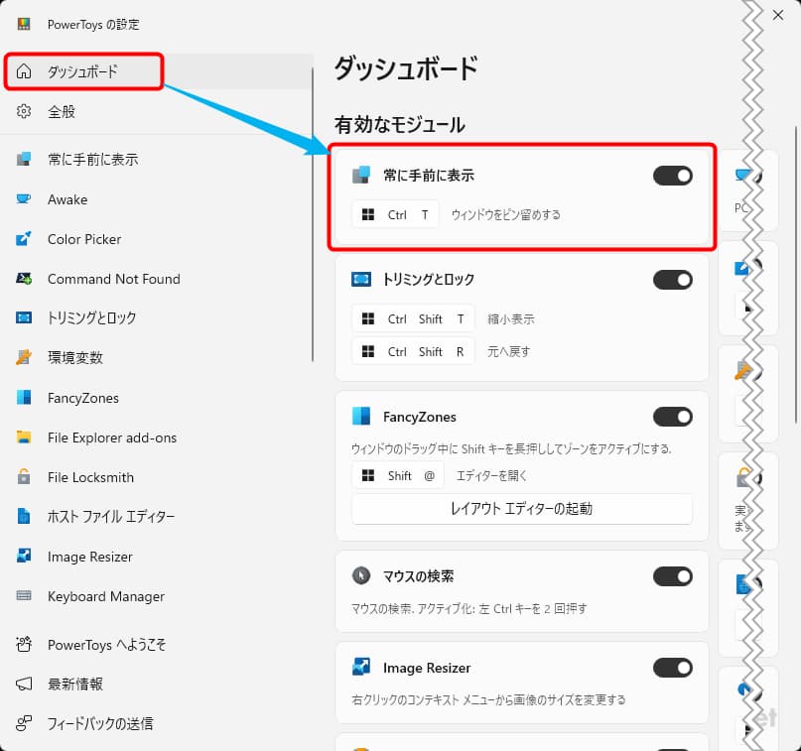Viewport: 801px width, 751px height.
Task: Click the PowerToys の設定 window title
Action: point(93,25)
